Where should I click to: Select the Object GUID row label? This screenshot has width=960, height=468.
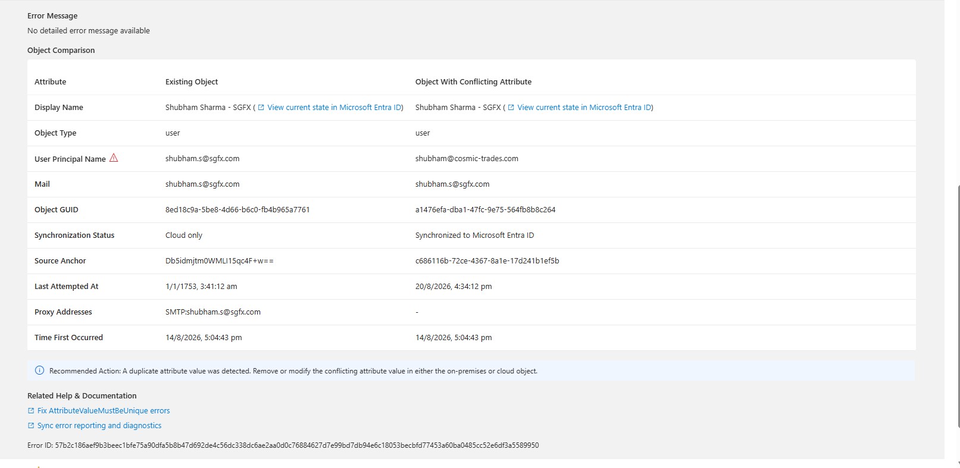[57, 210]
